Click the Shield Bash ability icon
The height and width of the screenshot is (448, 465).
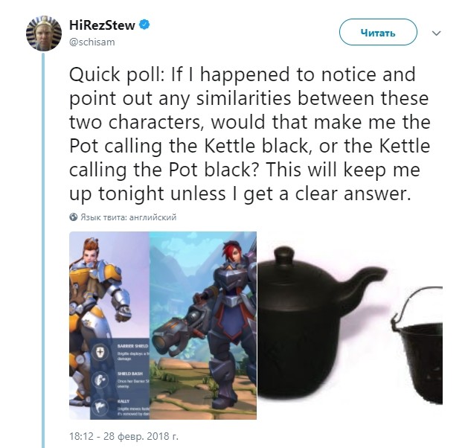[x=100, y=380]
